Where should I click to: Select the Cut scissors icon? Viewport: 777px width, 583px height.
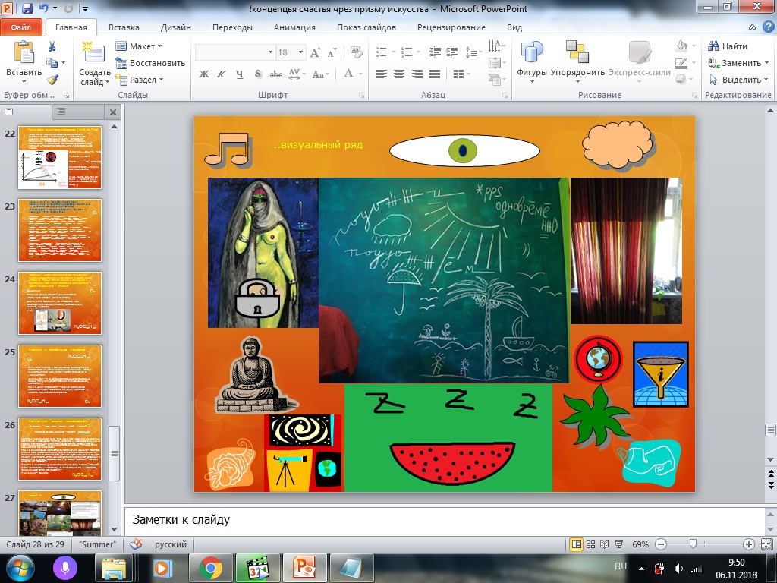[x=52, y=46]
